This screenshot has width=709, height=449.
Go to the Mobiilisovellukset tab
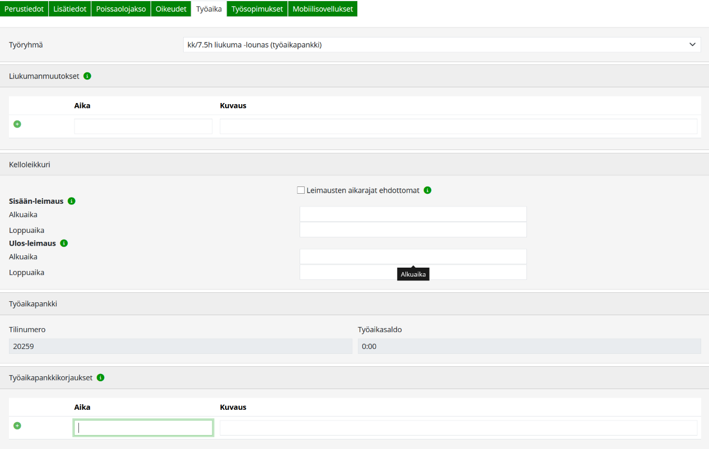click(323, 9)
